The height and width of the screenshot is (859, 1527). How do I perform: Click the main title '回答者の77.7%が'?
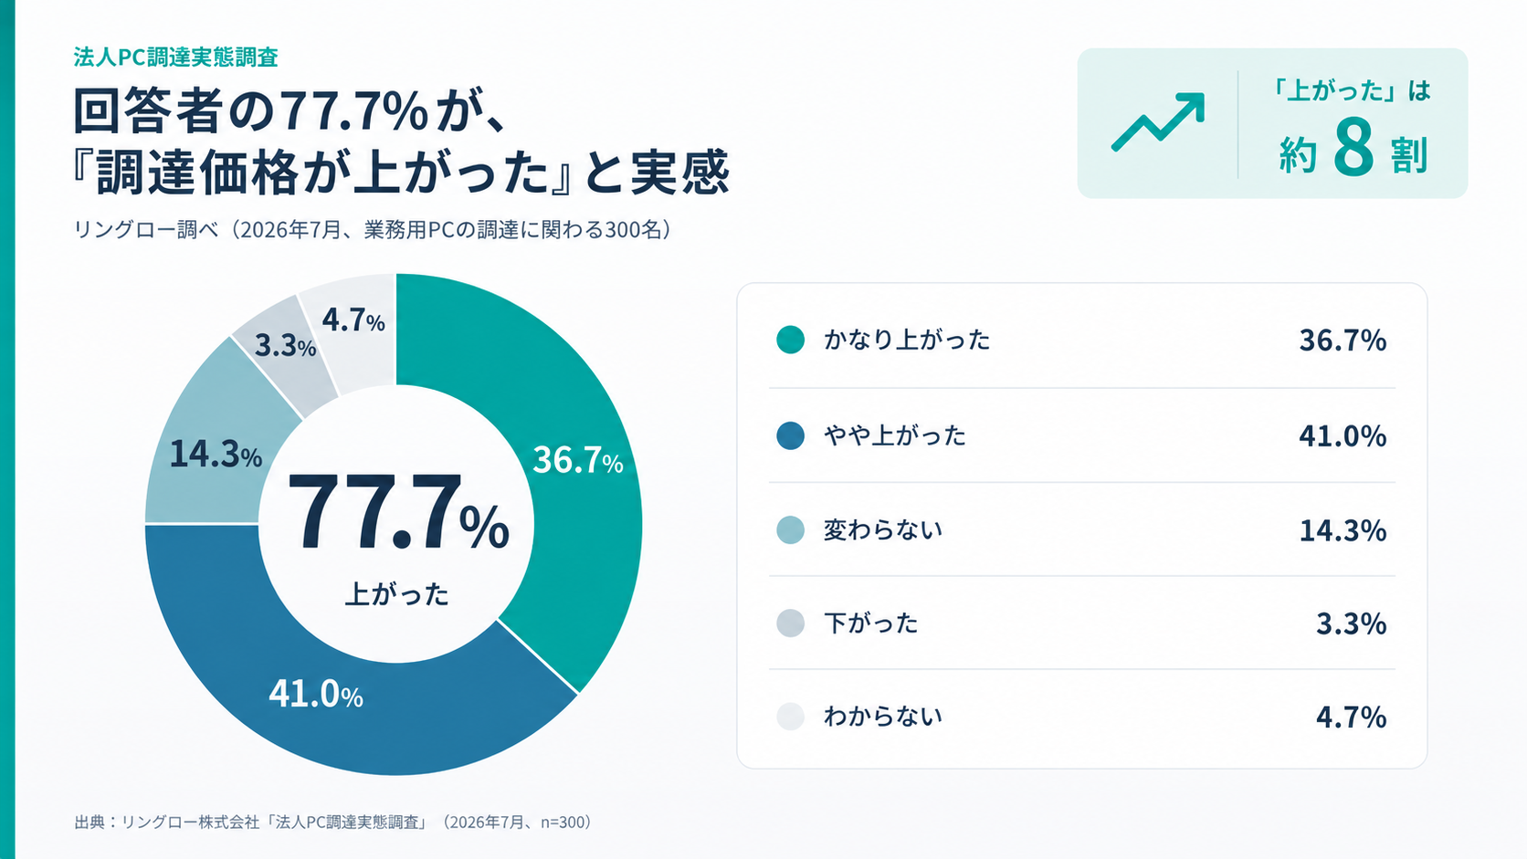coord(290,111)
